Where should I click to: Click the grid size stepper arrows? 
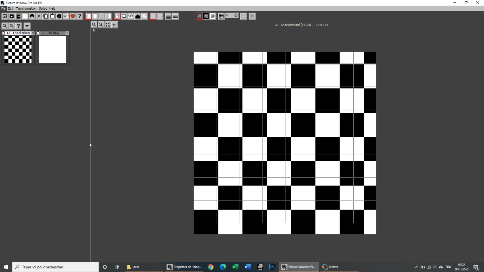pos(236,16)
